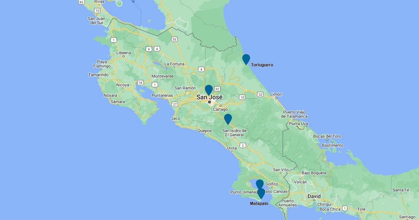Click the route 10 shield near Cartago

point(242,97)
